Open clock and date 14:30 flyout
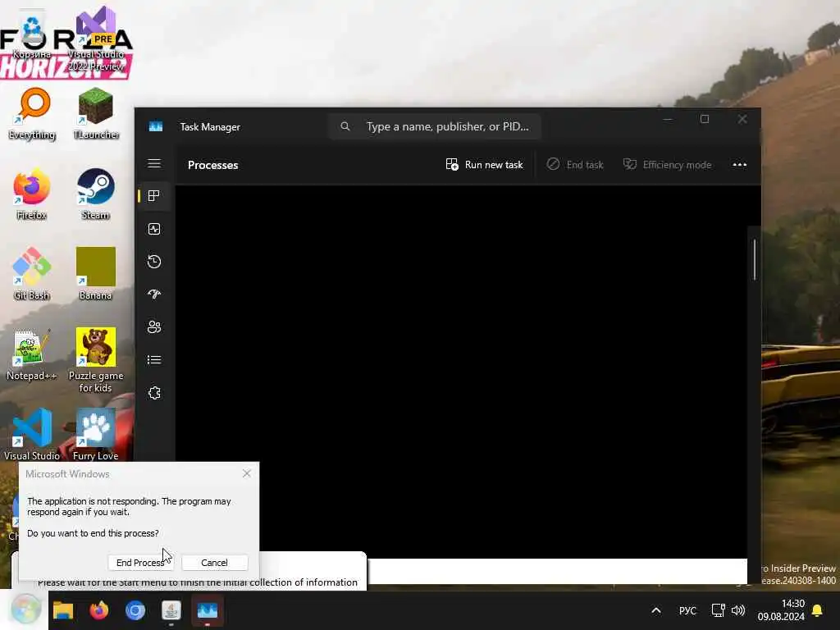 pyautogui.click(x=781, y=610)
